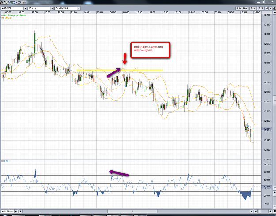Select the crosshair cursor tool icon
Image resolution: width=276 pixels, height=216 pixels.
tap(267, 8)
